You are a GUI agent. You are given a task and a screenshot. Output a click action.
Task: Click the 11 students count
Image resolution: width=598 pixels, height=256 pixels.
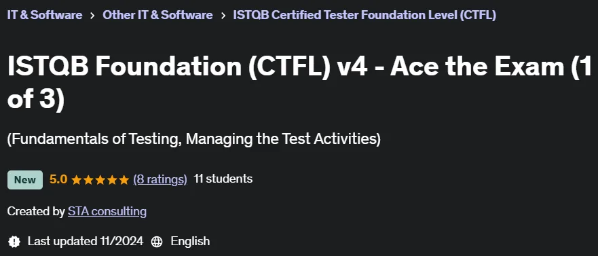pos(223,179)
